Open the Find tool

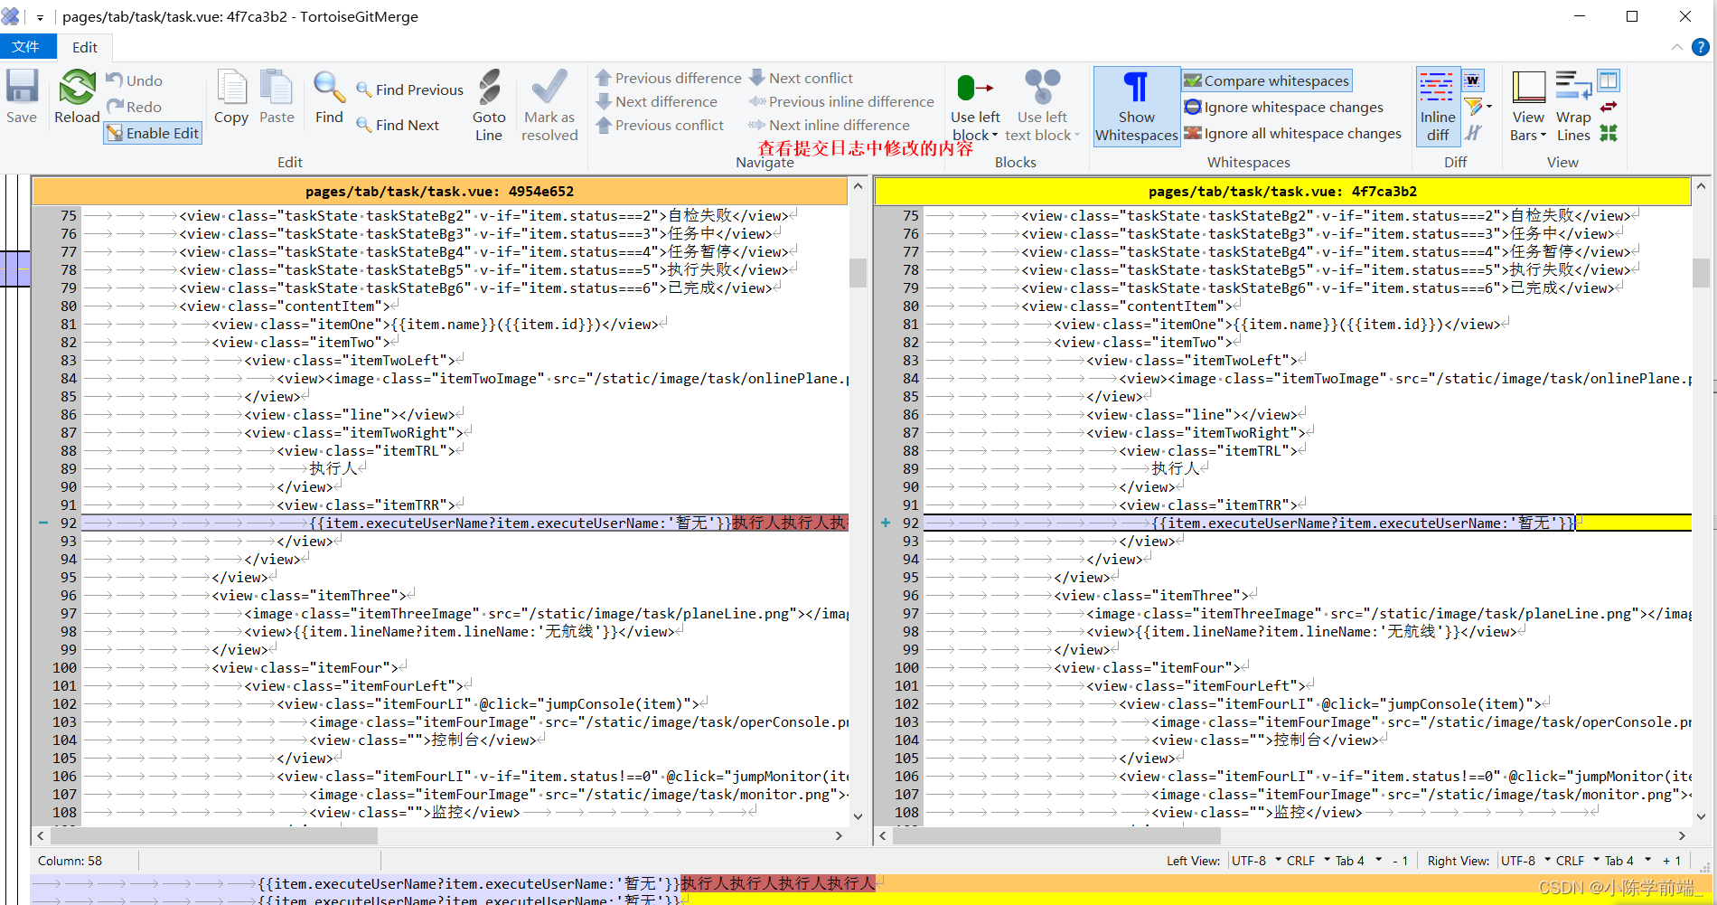point(329,96)
